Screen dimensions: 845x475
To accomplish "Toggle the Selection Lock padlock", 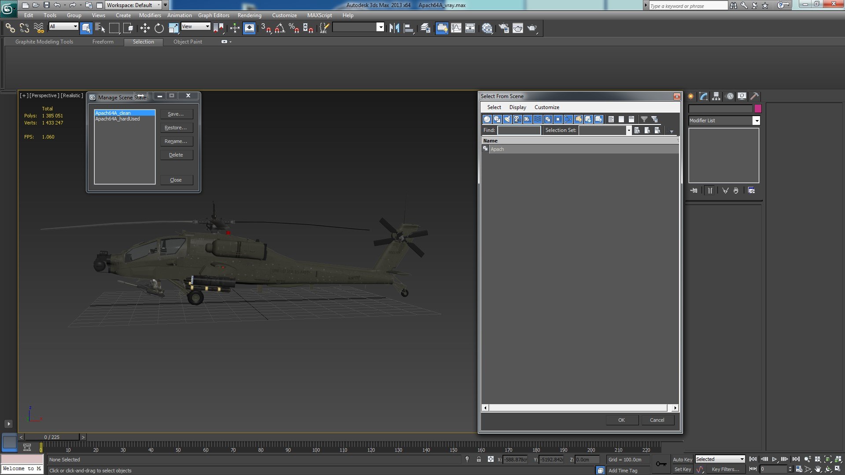I will [x=479, y=459].
